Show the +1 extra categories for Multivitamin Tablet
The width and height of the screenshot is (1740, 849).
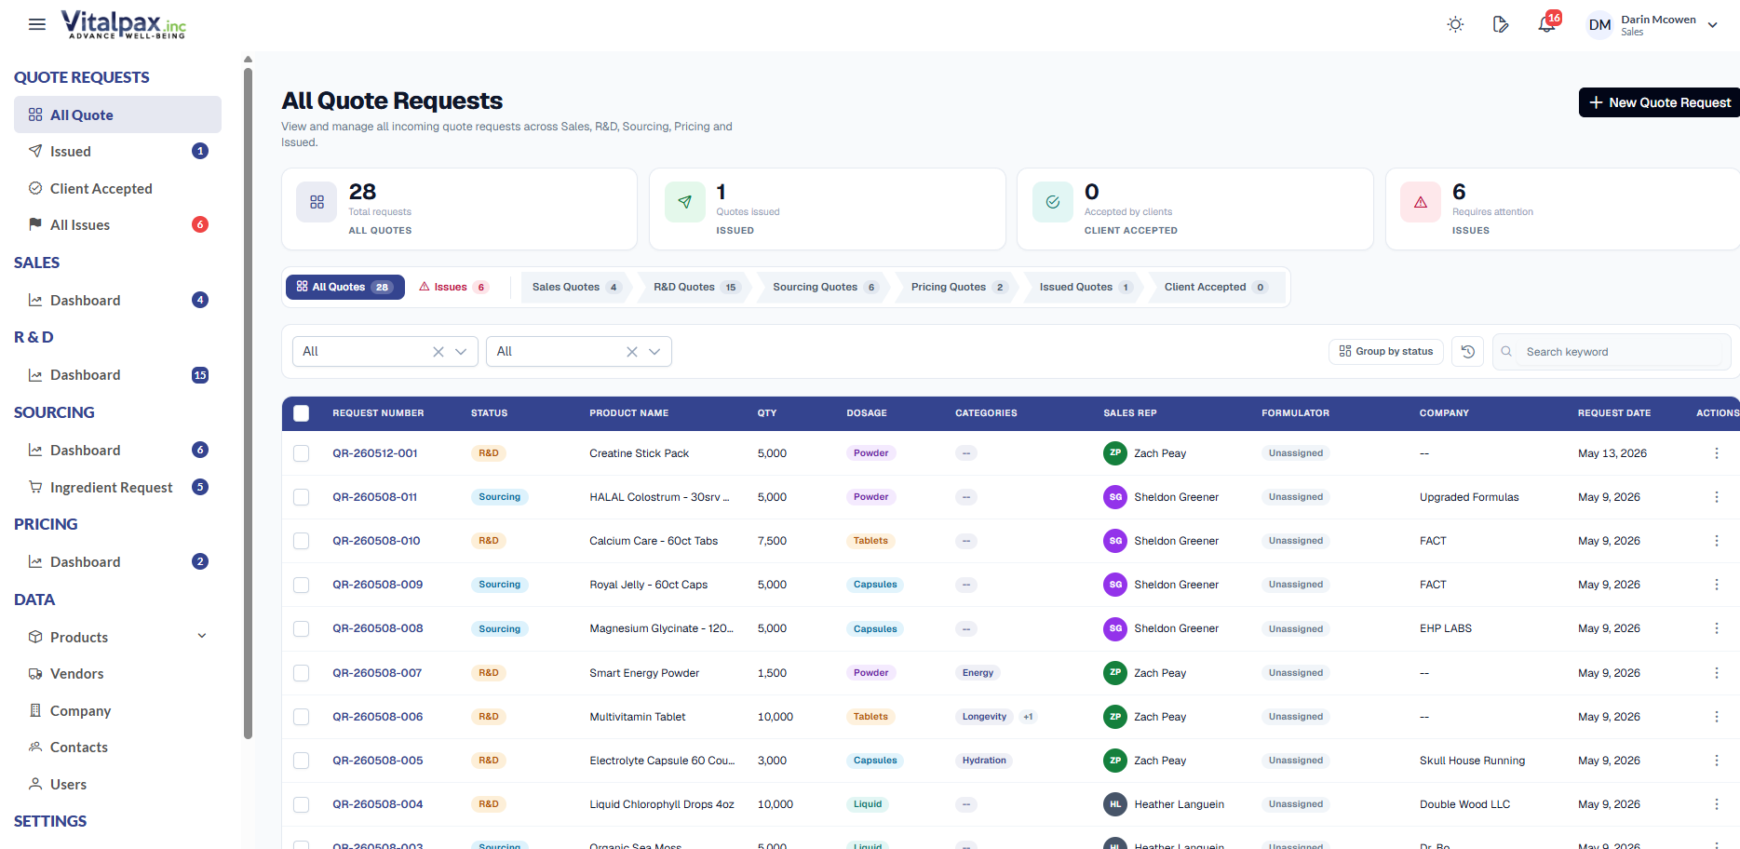click(1028, 717)
